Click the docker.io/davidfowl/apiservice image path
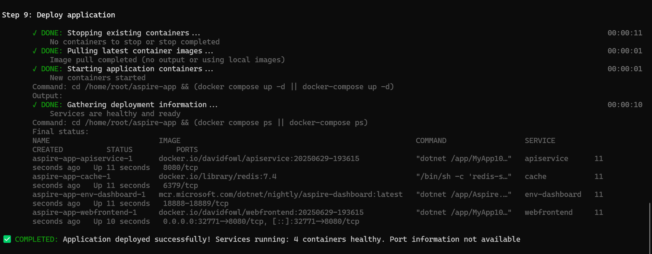Image resolution: width=652 pixels, height=254 pixels. [259, 159]
